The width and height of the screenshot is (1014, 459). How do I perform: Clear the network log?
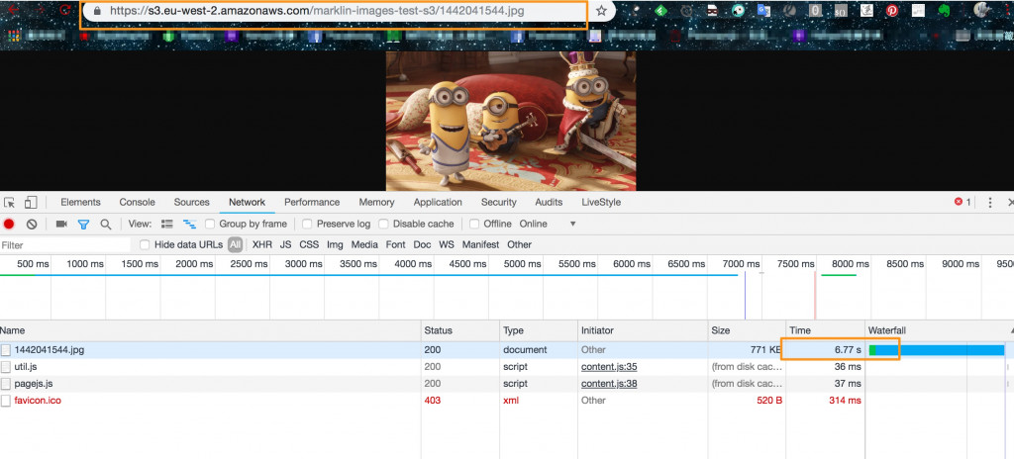coord(31,224)
